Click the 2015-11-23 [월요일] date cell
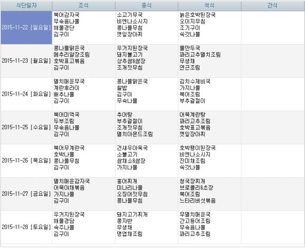The height and width of the screenshot is (248, 305). [x=26, y=60]
